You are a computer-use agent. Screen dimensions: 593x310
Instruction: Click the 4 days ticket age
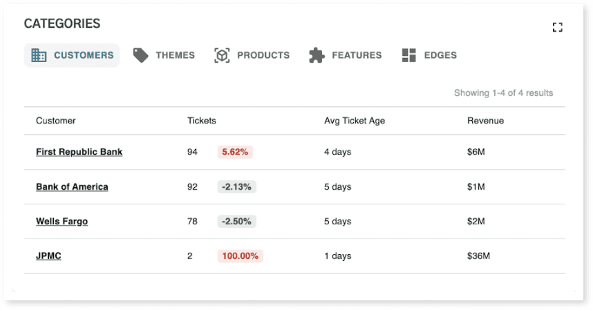pyautogui.click(x=337, y=152)
